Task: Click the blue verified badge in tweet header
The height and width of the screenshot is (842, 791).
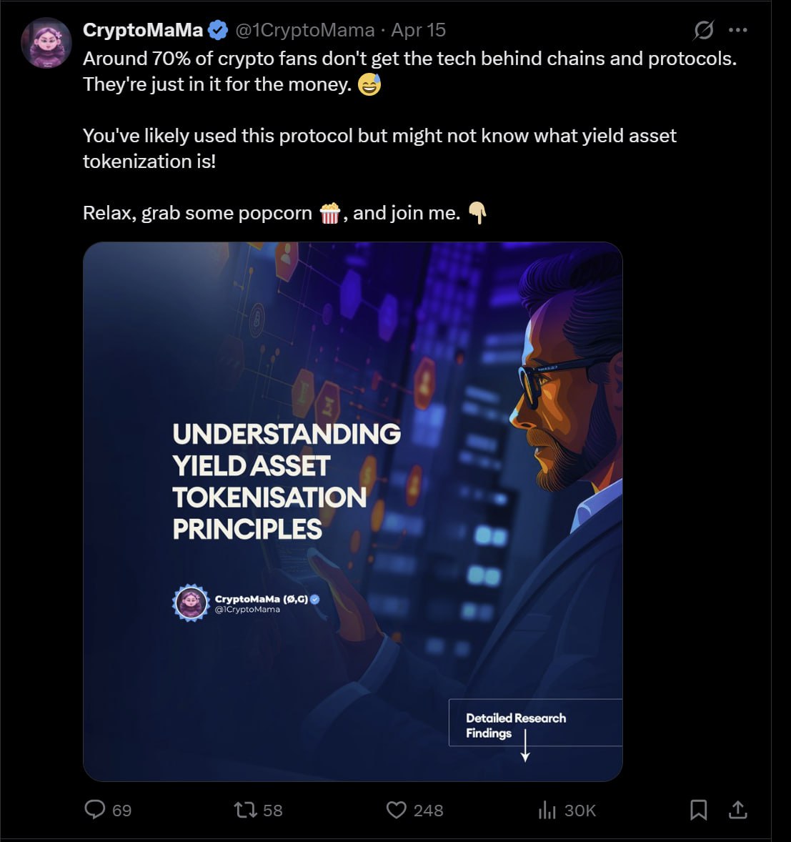Action: coord(218,30)
